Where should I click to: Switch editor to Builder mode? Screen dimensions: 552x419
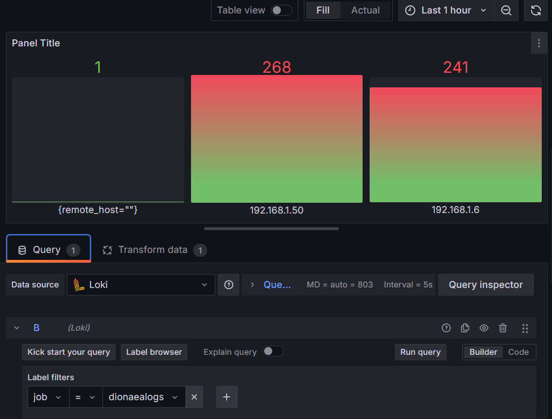pos(483,352)
